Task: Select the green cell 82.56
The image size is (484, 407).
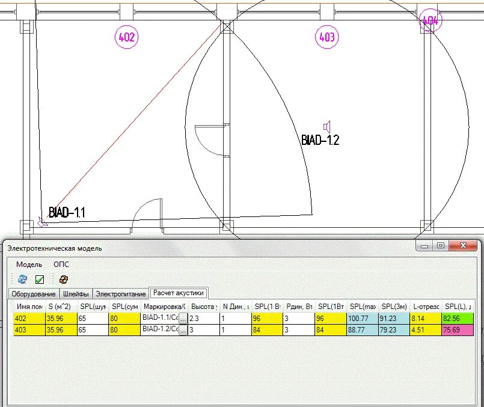Action: tap(458, 319)
